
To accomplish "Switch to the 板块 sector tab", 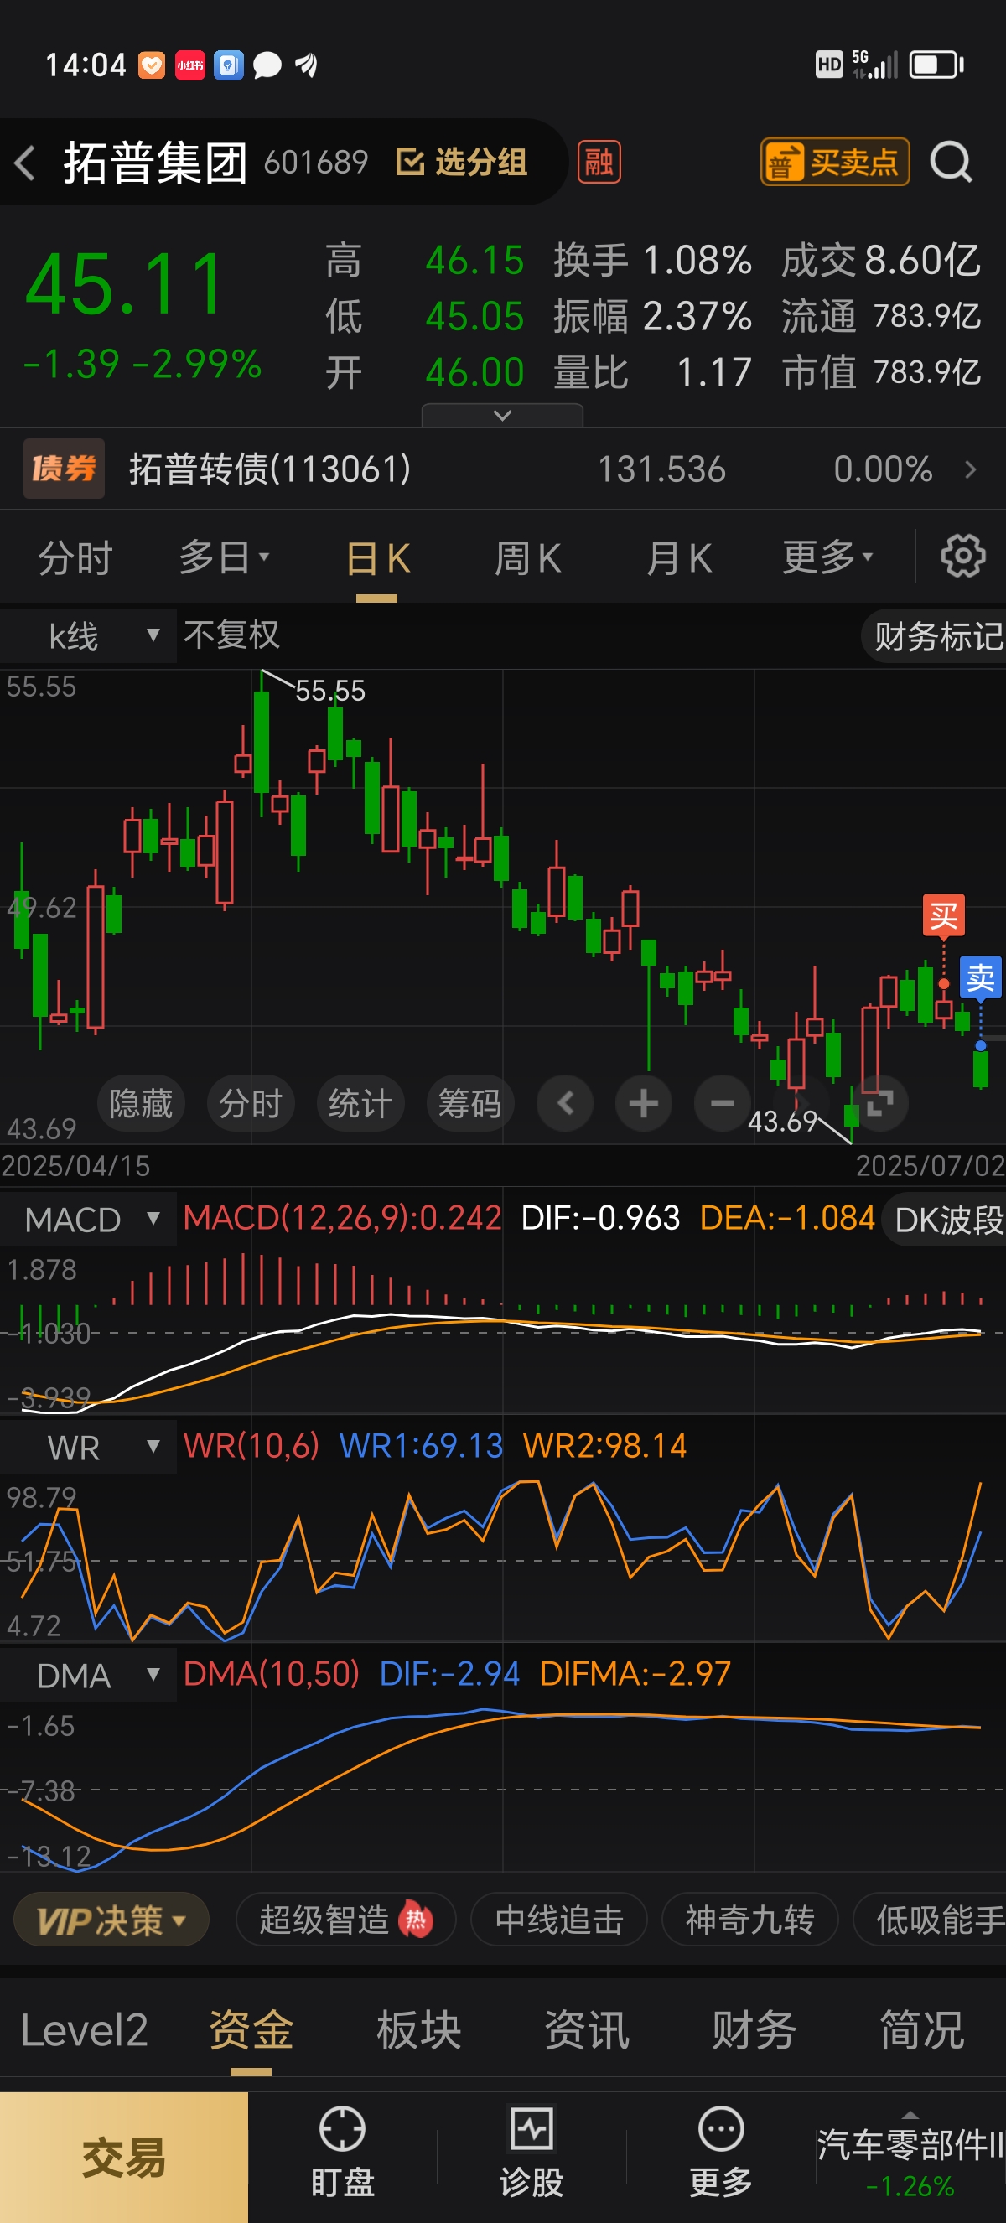I will coord(419,2029).
